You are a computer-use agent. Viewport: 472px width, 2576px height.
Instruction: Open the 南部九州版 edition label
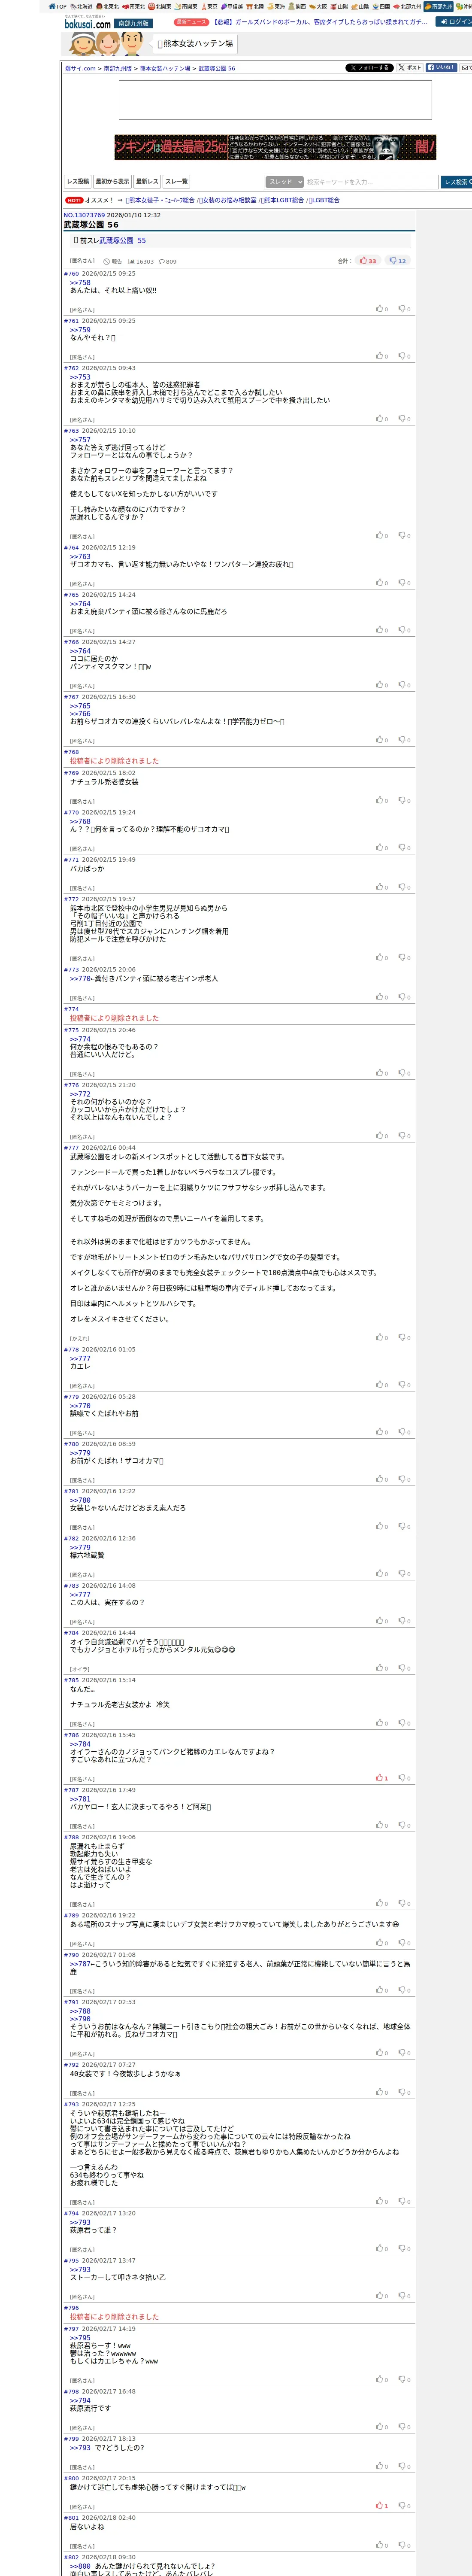click(x=133, y=23)
